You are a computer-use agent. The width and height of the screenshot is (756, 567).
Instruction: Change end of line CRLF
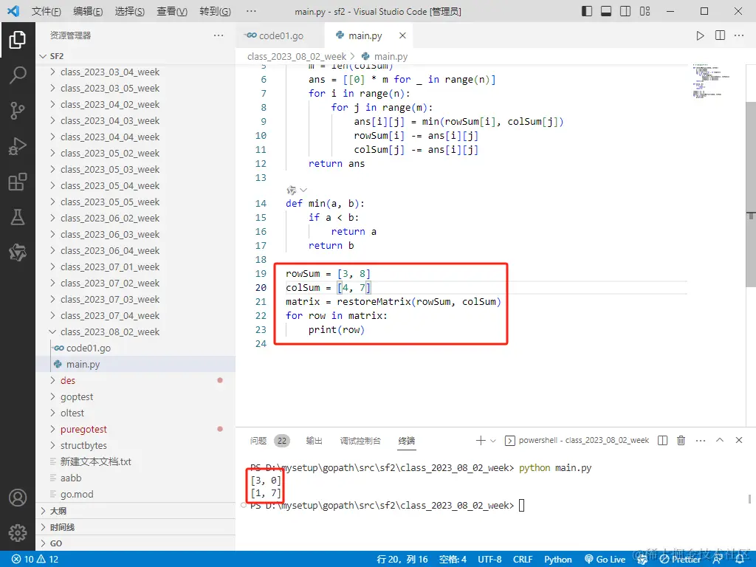click(523, 560)
